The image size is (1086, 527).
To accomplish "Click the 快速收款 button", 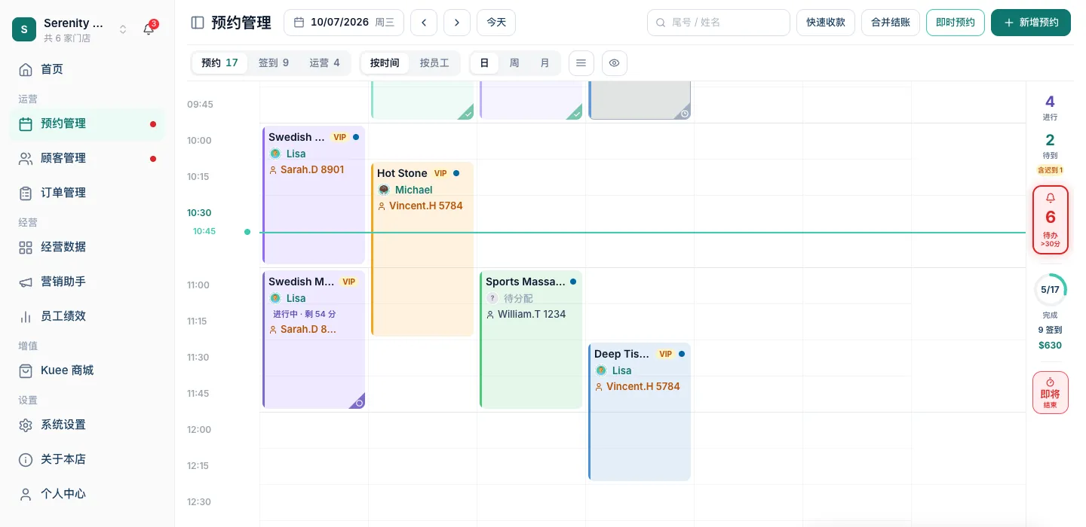I will coord(826,23).
